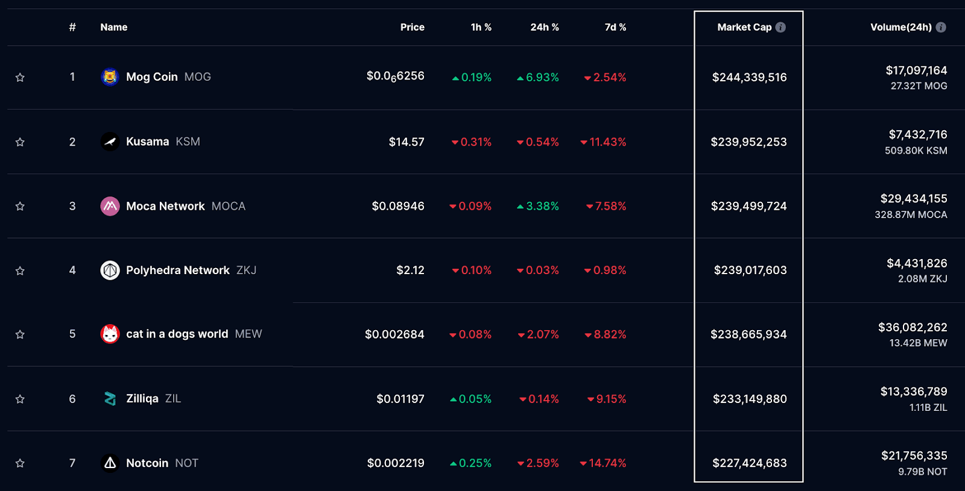Star Kusama to add to watchlist

(20, 142)
